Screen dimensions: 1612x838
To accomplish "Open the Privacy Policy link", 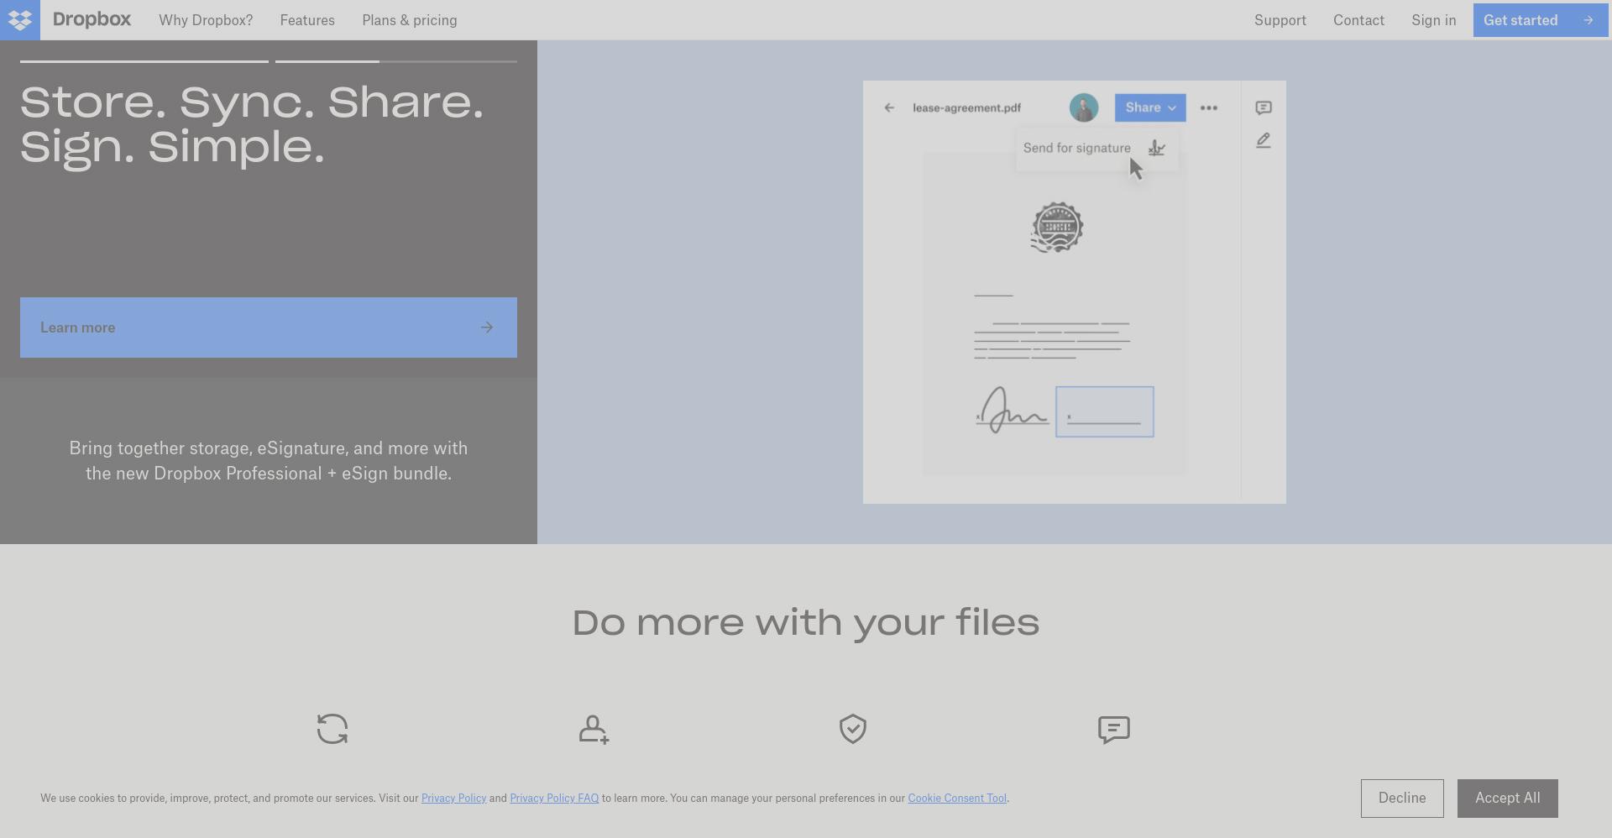I will pos(454,798).
